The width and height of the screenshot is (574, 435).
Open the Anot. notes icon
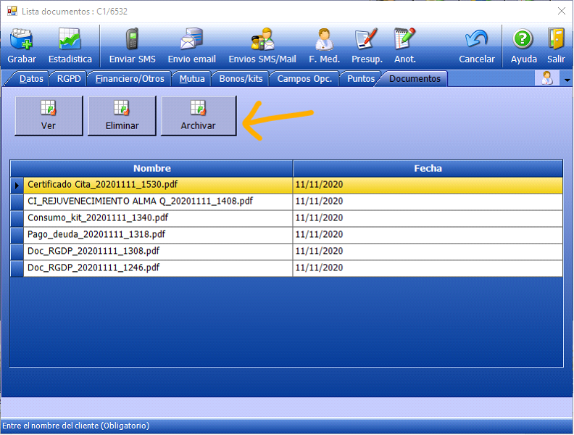(404, 40)
